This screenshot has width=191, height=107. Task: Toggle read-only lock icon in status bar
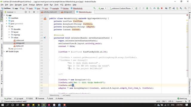(x=186, y=101)
